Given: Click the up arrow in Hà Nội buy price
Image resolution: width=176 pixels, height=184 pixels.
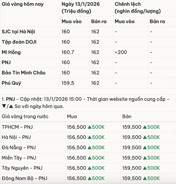Looking at the screenshot, I should coord(90,137).
